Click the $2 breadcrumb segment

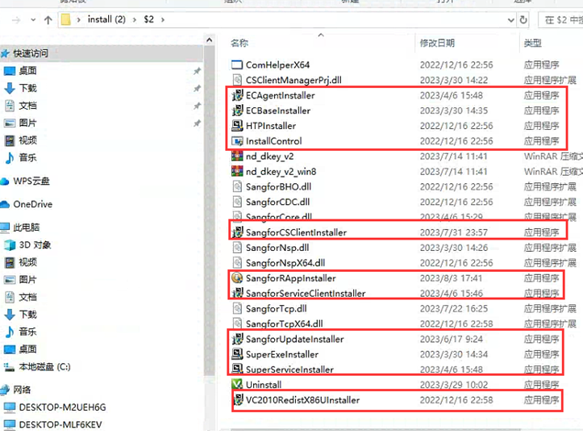click(148, 19)
